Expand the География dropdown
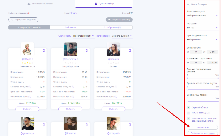The height and width of the screenshot is (136, 221). 203,28
